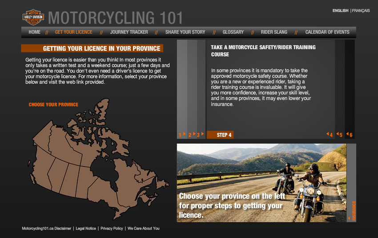Expand step 3 panel tab

(x=201, y=90)
